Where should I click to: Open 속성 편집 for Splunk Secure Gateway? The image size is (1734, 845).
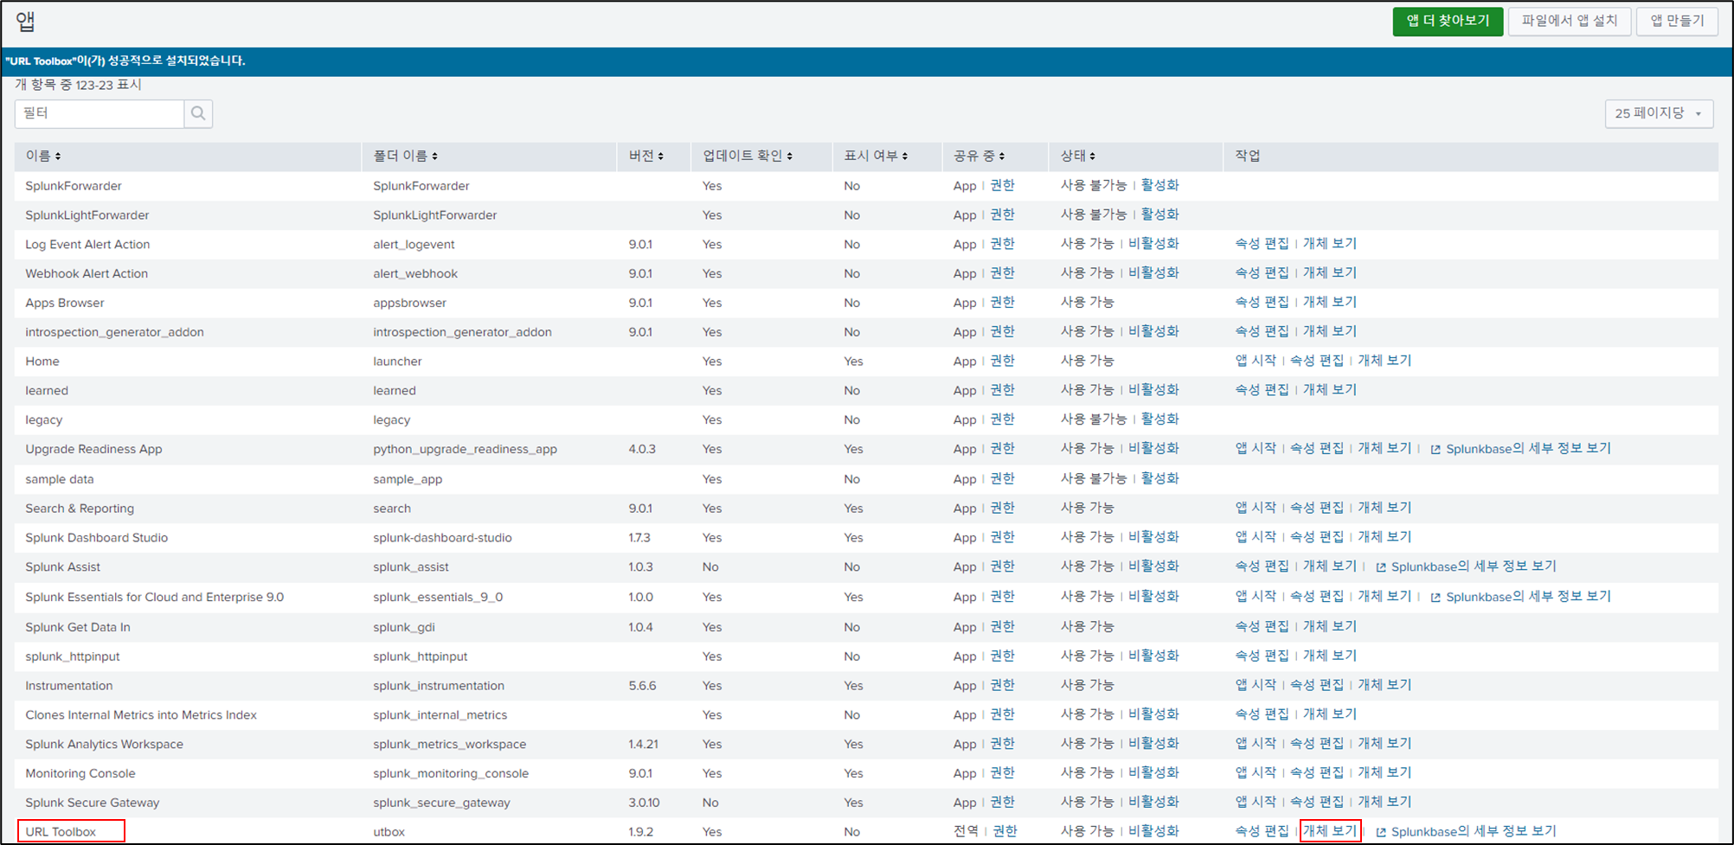(x=1317, y=803)
